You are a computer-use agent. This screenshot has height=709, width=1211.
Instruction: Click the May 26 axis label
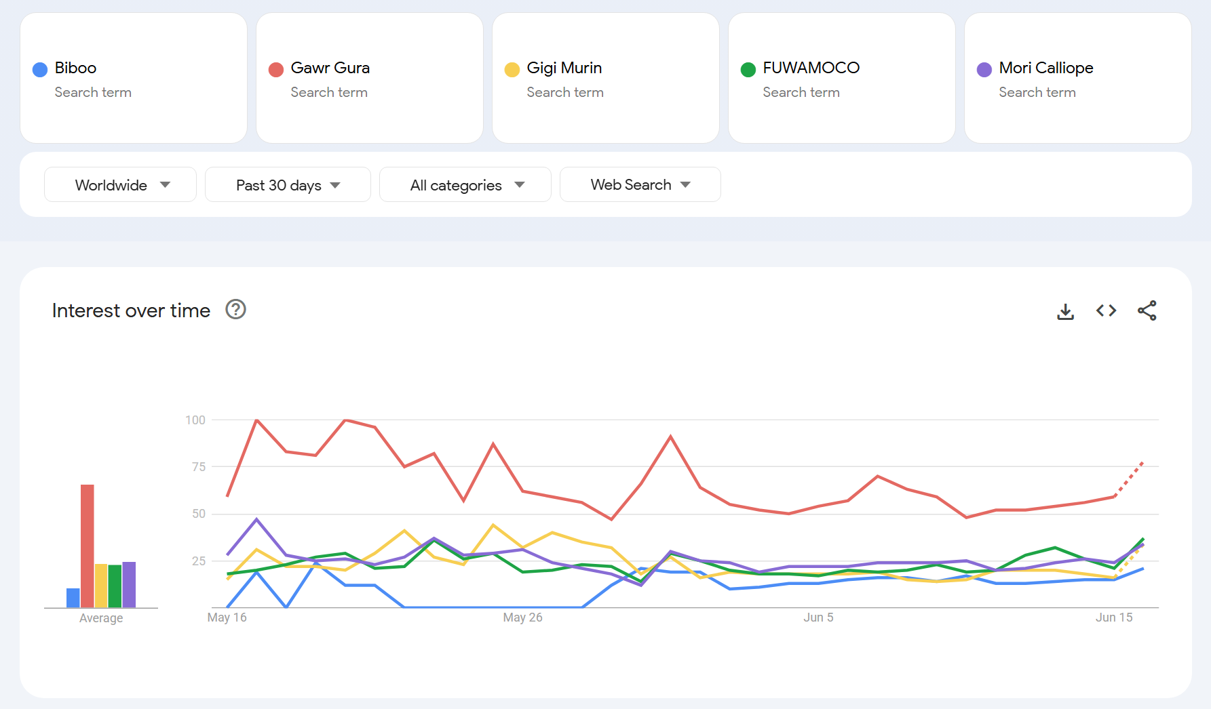click(522, 617)
